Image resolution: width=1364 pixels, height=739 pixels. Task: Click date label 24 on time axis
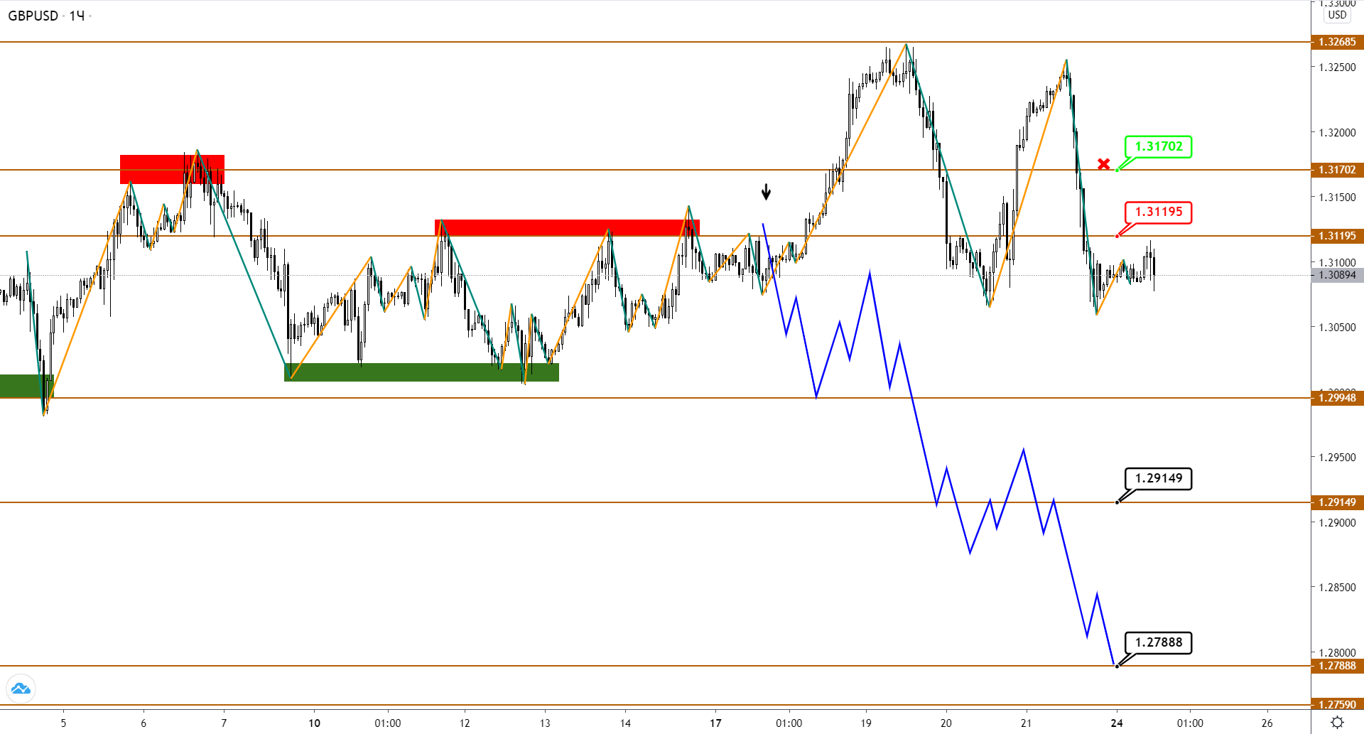[x=1117, y=723]
